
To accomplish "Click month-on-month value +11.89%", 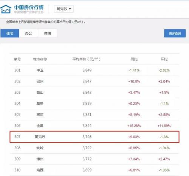I will (164, 126).
